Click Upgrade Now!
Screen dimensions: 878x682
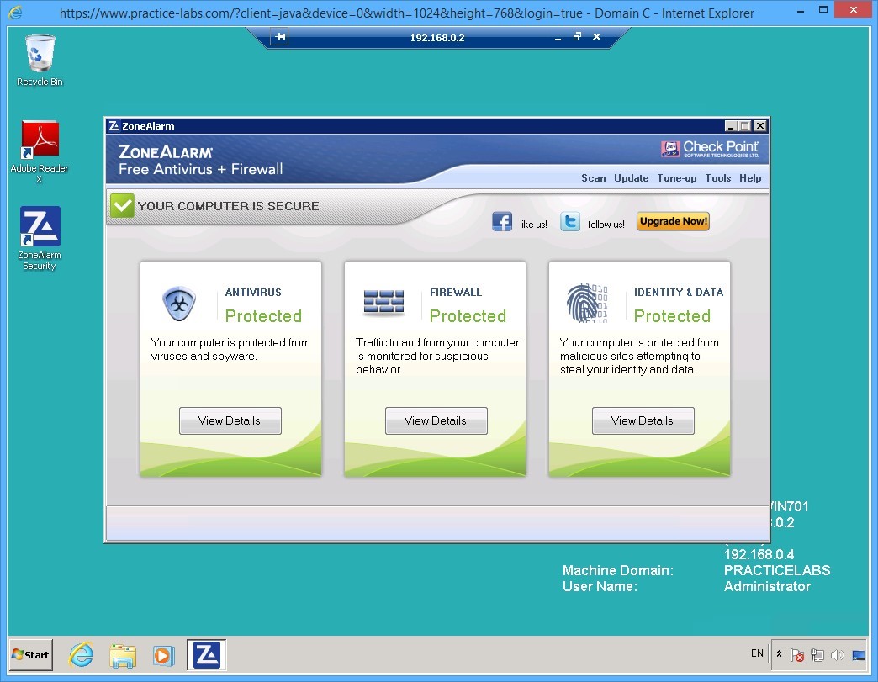673,221
